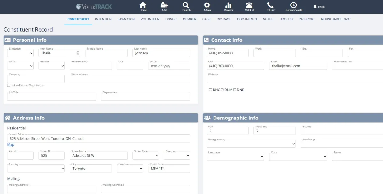
Task: Switch to the Roundtable Case tab
Action: point(336,19)
